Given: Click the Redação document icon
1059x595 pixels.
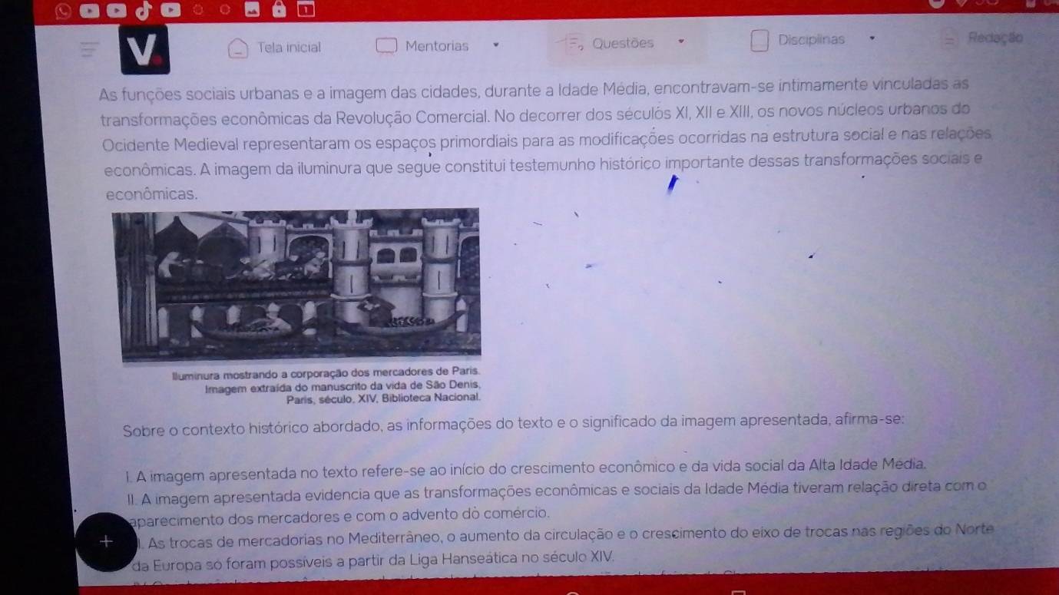Looking at the screenshot, I should pos(952,38).
